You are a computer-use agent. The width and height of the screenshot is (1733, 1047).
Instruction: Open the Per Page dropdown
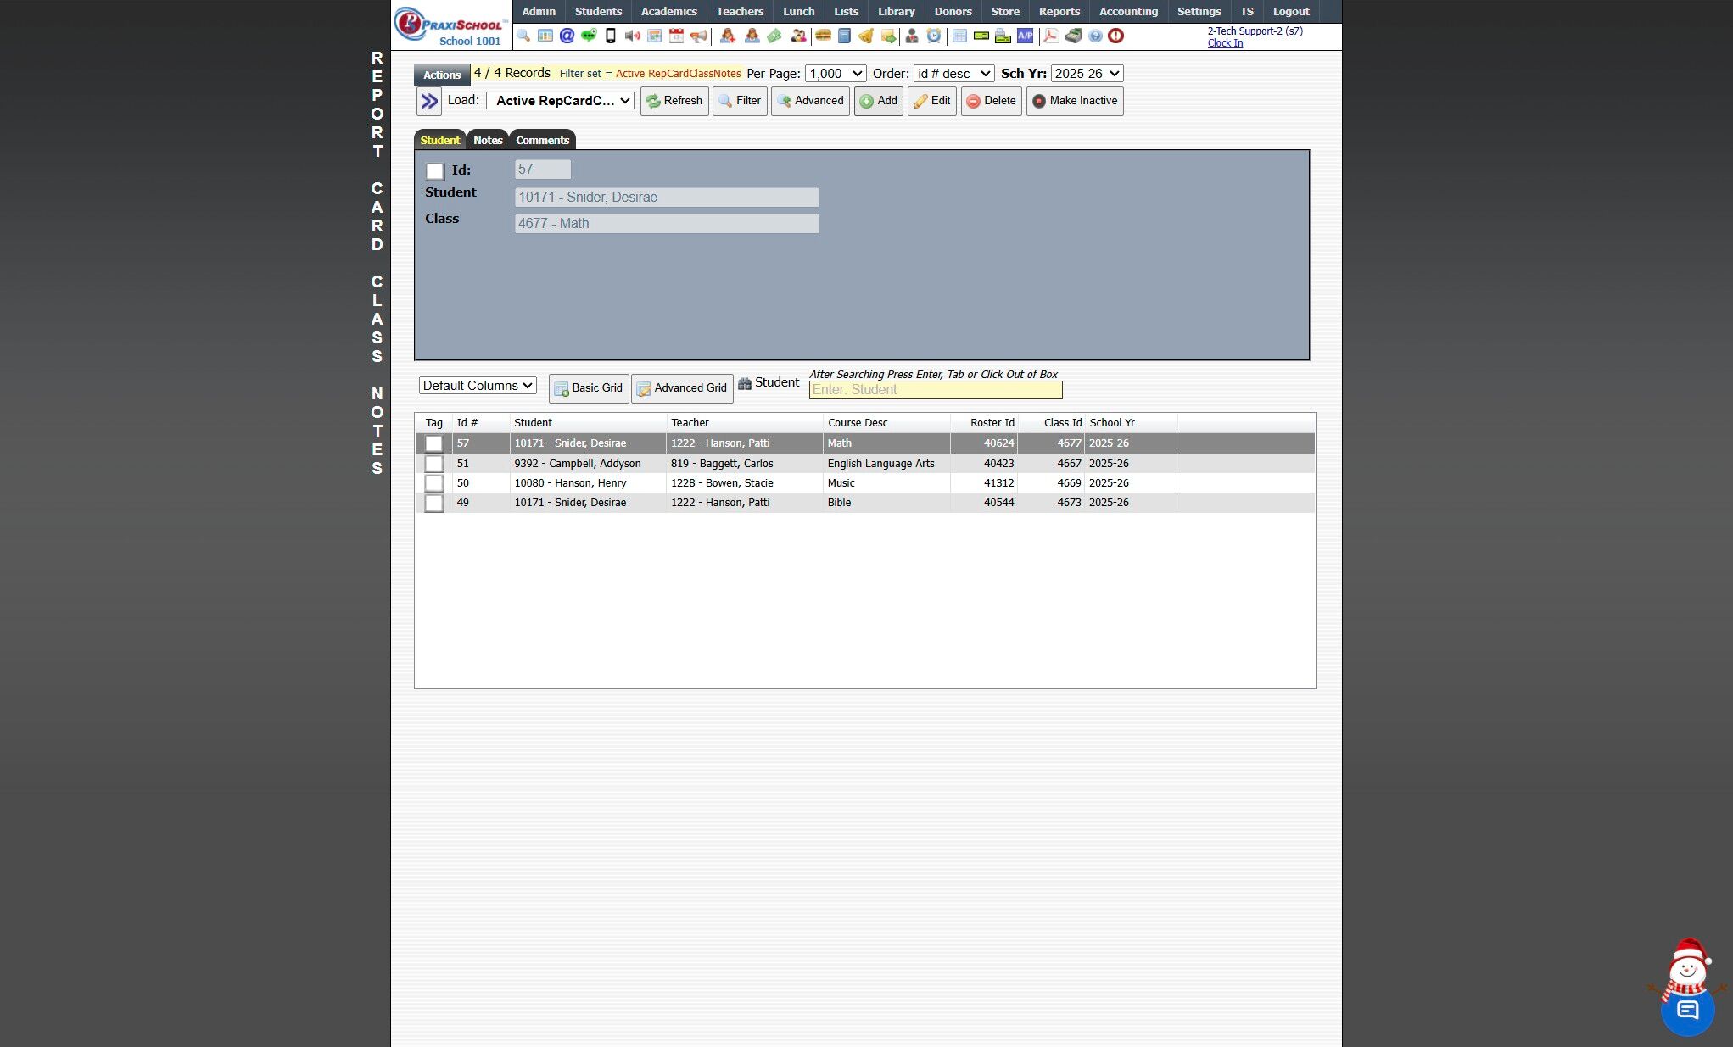tap(835, 74)
